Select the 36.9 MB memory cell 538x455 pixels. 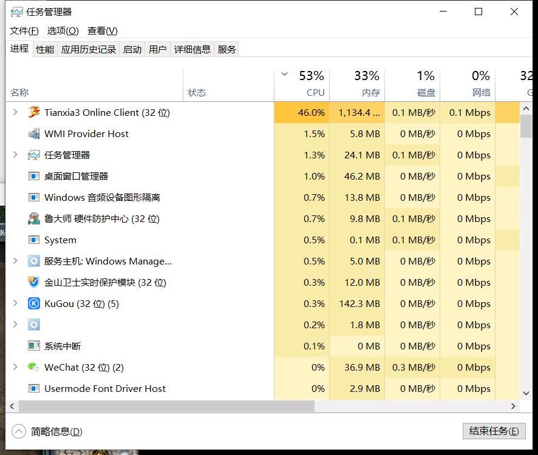(x=357, y=368)
